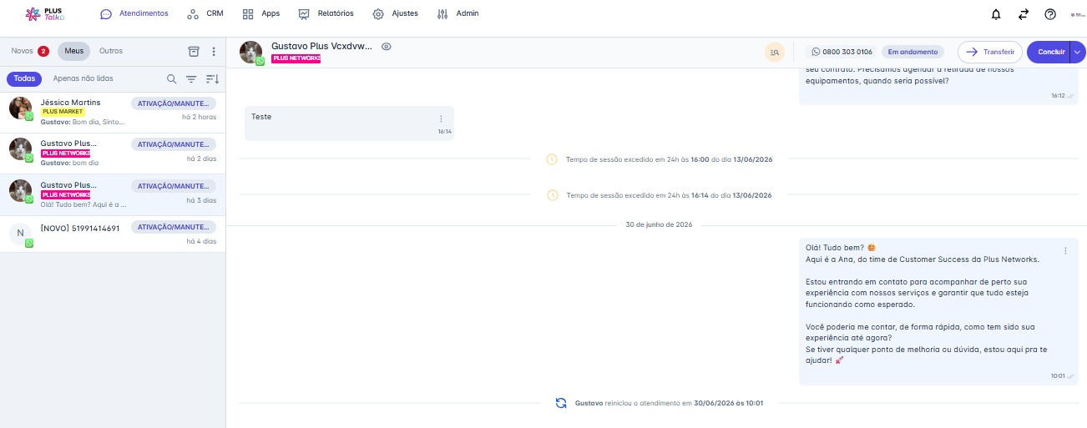This screenshot has height=428, width=1087.
Task: Open the CRM menu
Action: point(205,14)
